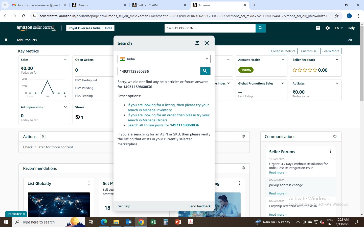
Task: Open Chrome three-dot menu
Action: pyautogui.click(x=358, y=16)
